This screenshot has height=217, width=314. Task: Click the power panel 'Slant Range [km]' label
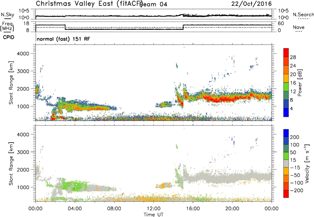(11, 83)
